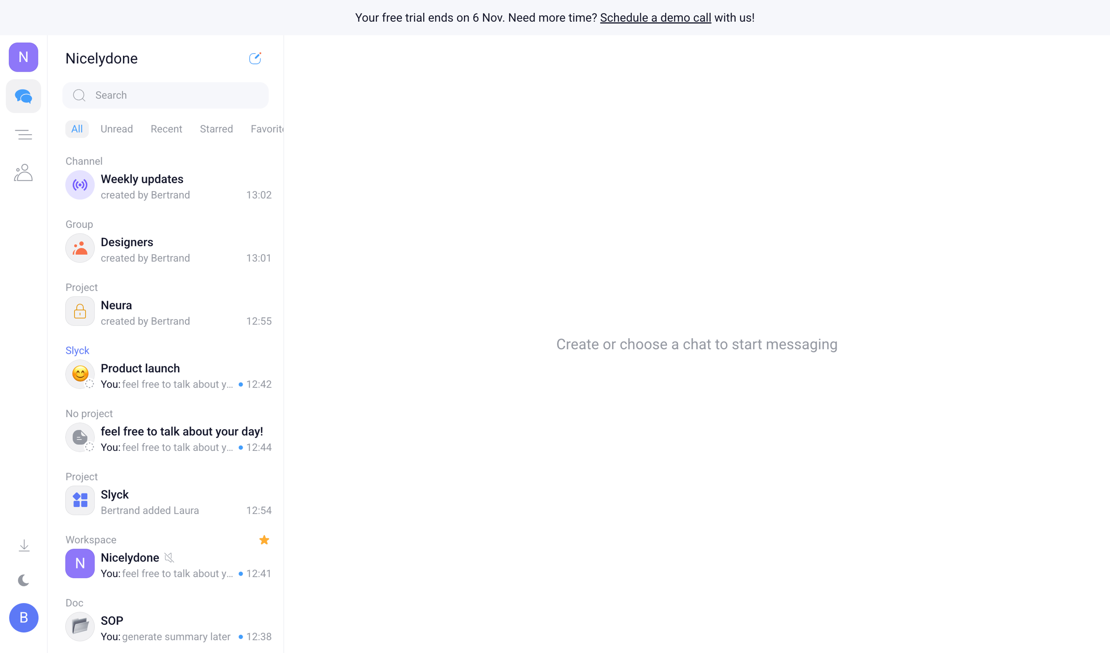Screen dimensions: 1110x653
Task: Click the purple N avatar of Nicelydone chat
Action: click(80, 563)
